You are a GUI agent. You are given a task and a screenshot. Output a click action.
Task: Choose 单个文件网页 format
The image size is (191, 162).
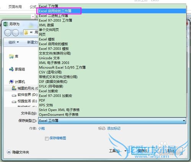tap(112, 30)
